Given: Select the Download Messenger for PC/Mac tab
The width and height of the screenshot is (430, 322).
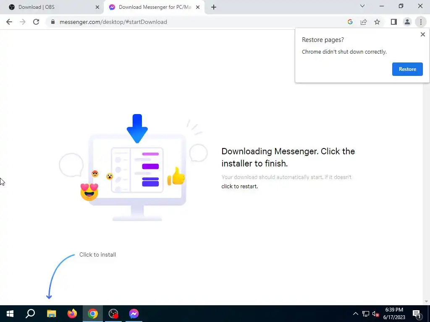Looking at the screenshot, I should tap(155, 7).
